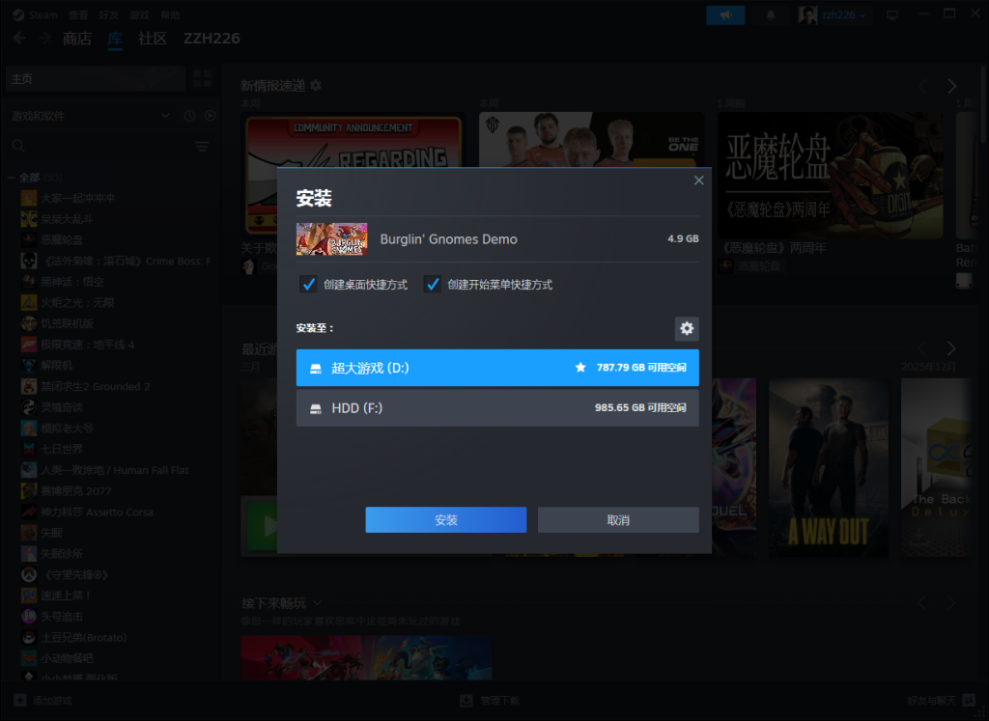Click the blue megaphone announcements button

tap(725, 14)
